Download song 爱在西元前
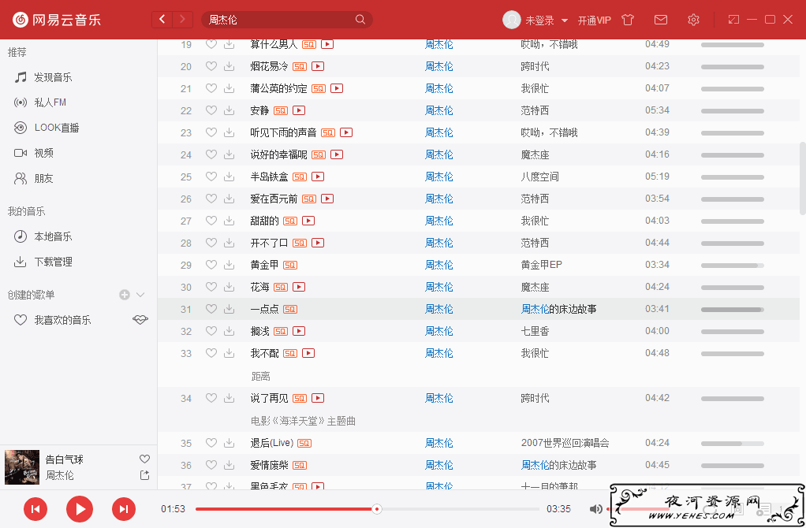 [x=229, y=199]
